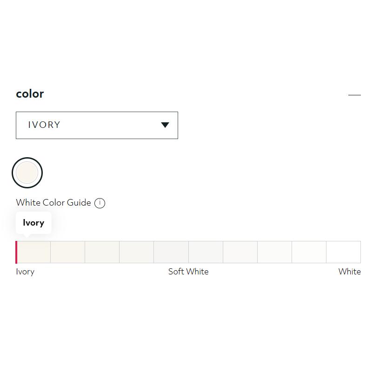Pick the second shade in the white color guide

68,252
